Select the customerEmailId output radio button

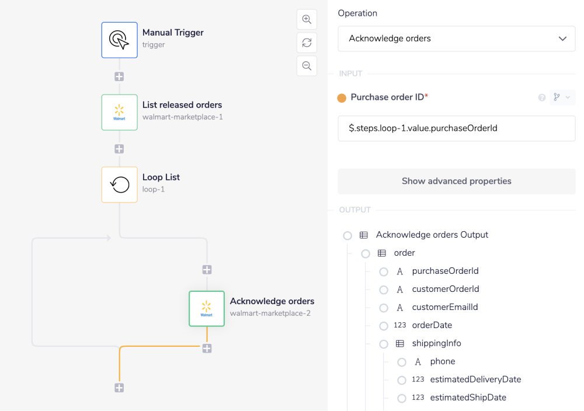(384, 308)
